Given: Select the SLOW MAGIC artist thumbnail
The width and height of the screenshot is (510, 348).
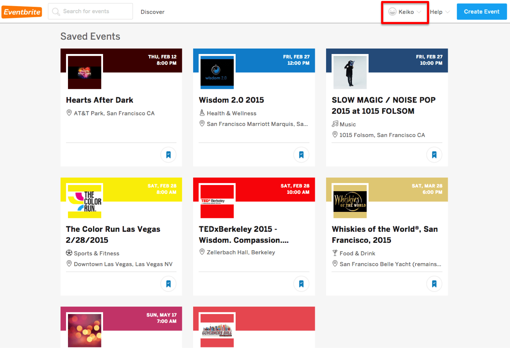Looking at the screenshot, I should (350, 72).
